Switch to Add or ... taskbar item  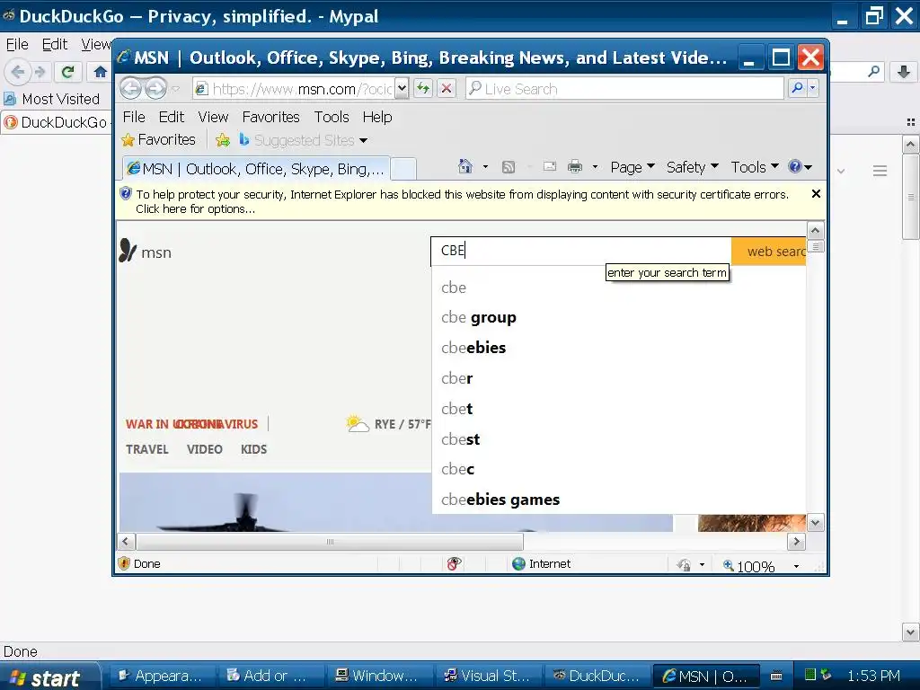267,676
